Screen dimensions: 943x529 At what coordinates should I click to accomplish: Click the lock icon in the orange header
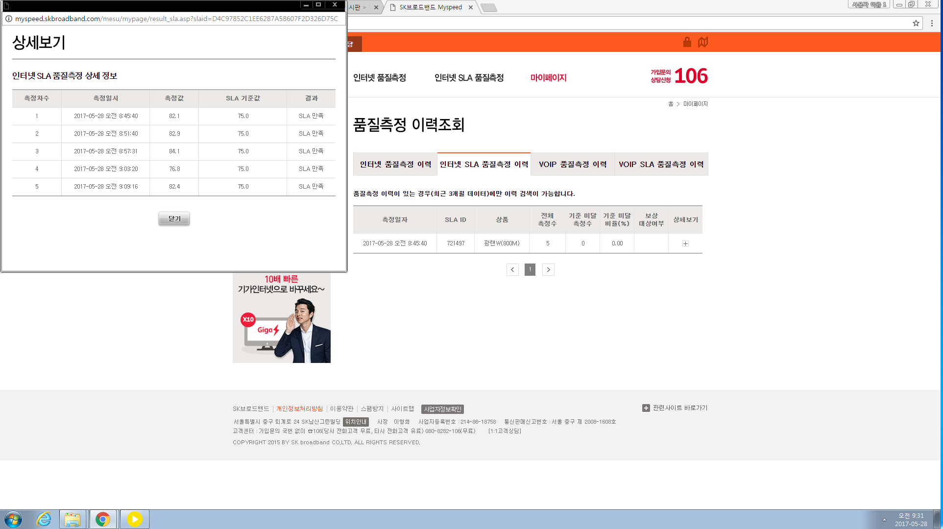tap(687, 42)
